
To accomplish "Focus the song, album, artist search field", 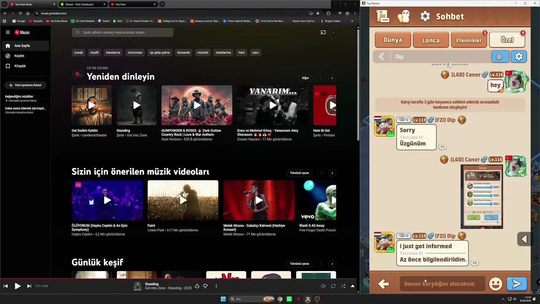I will tap(122, 33).
